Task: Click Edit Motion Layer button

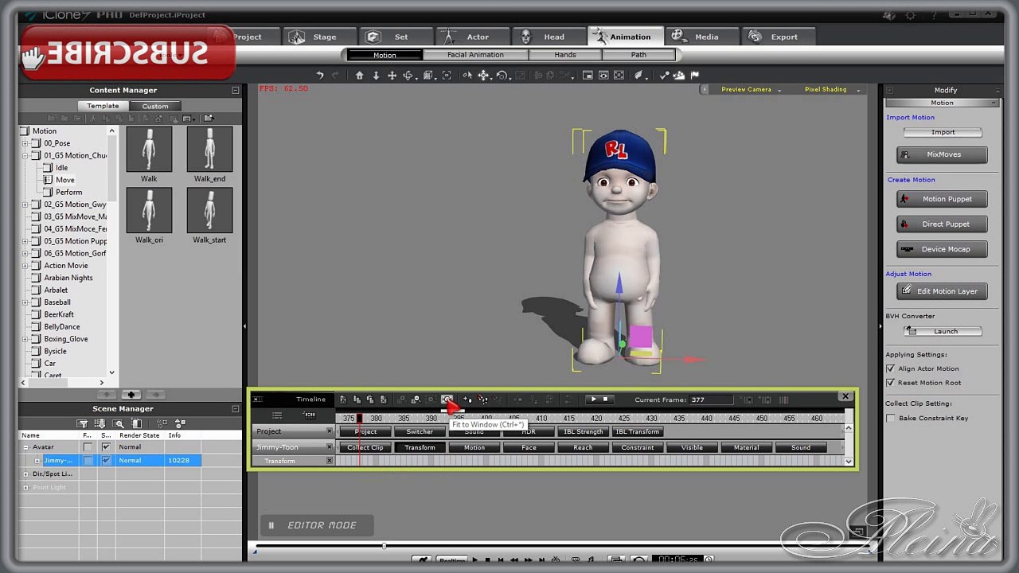Action: [942, 291]
